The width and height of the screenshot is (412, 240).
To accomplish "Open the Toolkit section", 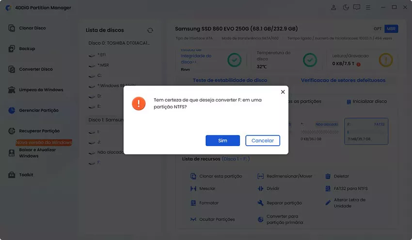I will click(x=26, y=175).
